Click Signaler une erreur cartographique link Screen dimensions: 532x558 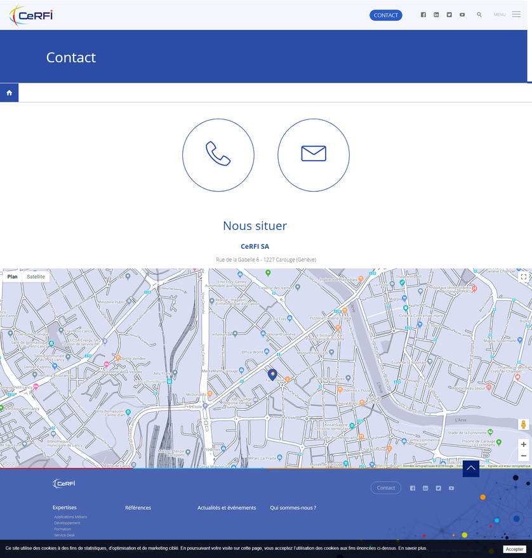click(509, 466)
